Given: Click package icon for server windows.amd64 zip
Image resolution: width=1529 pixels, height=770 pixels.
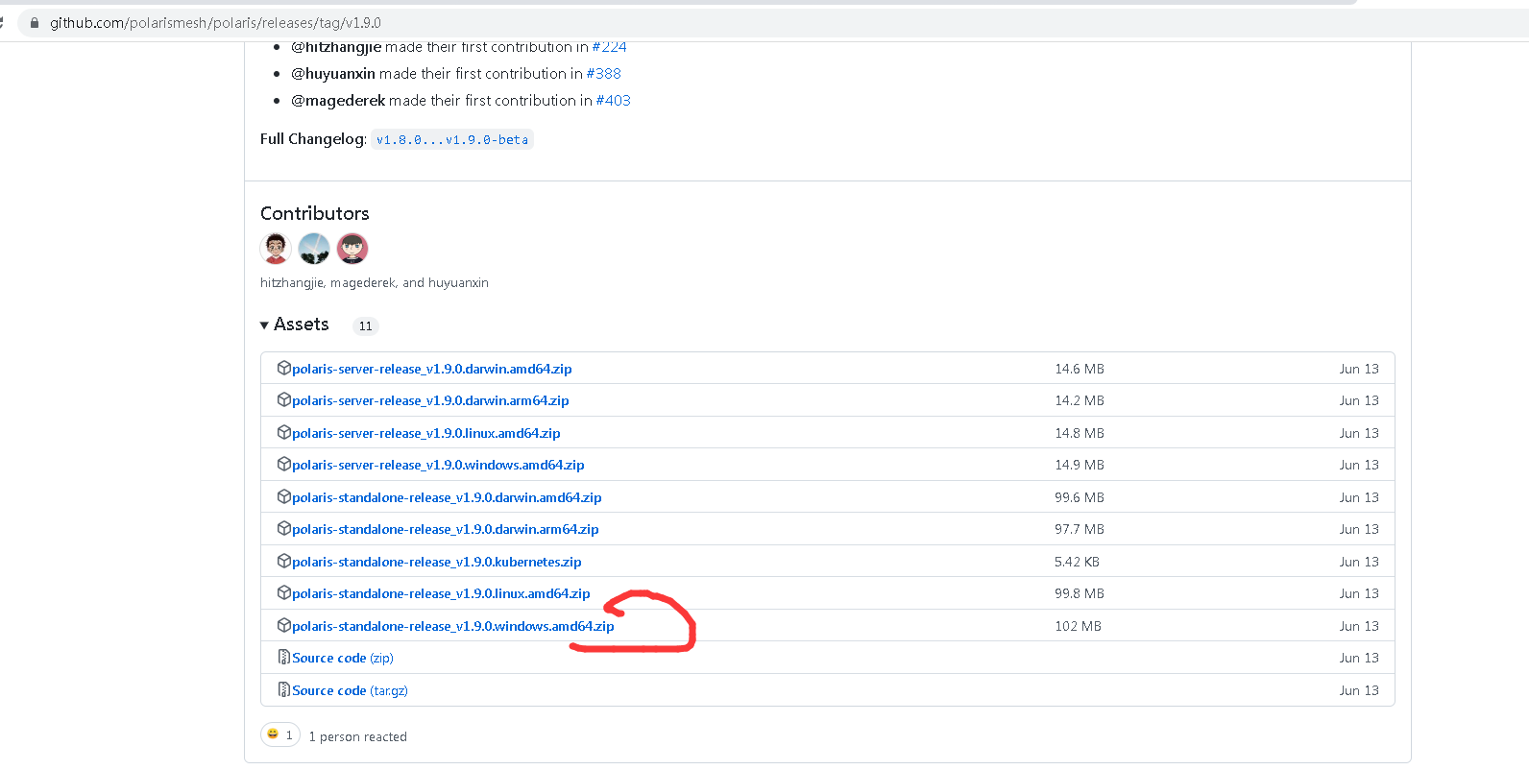Looking at the screenshot, I should [284, 464].
